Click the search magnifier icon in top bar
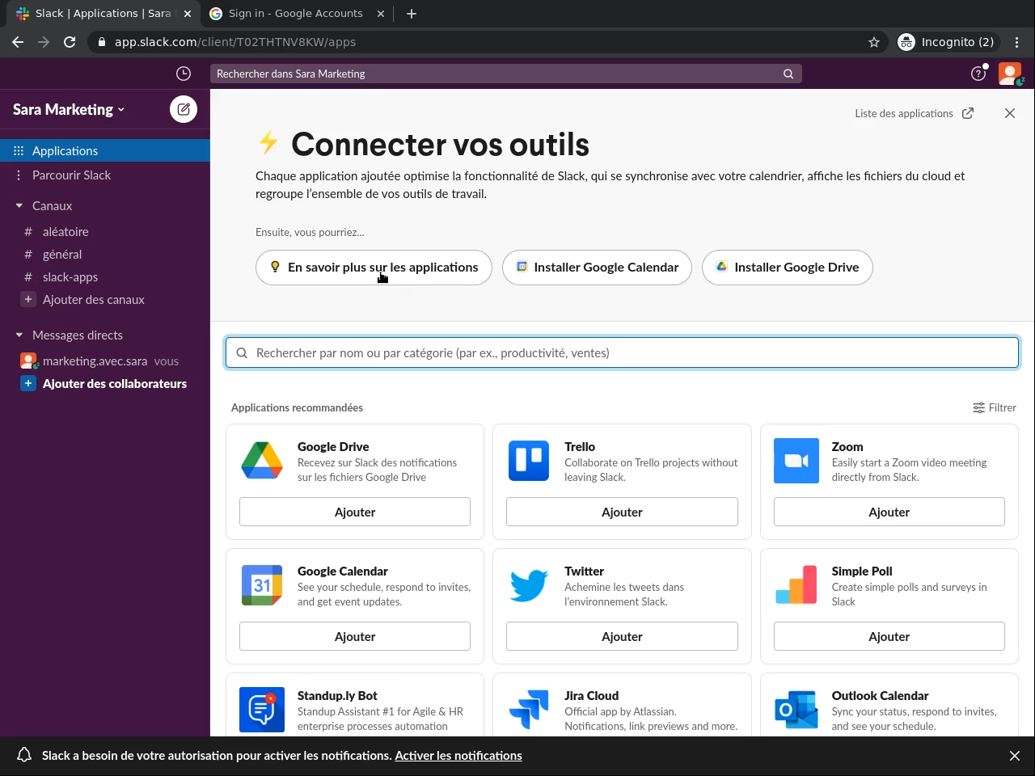1035x776 pixels. pyautogui.click(x=788, y=74)
